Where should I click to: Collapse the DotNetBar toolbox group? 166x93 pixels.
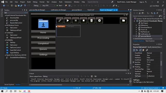coord(5,40)
